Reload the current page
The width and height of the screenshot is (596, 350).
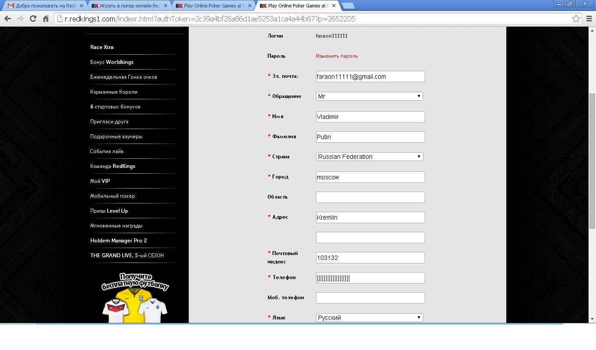33,19
